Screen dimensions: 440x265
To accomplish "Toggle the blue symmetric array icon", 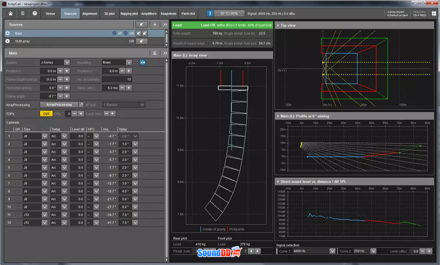I will pos(143,63).
